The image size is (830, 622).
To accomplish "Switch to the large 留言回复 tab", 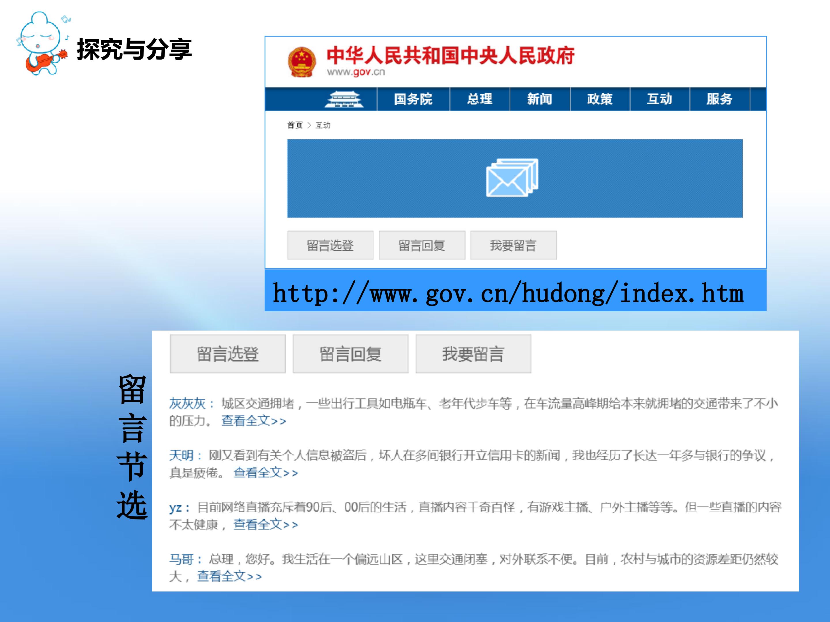I will [350, 354].
